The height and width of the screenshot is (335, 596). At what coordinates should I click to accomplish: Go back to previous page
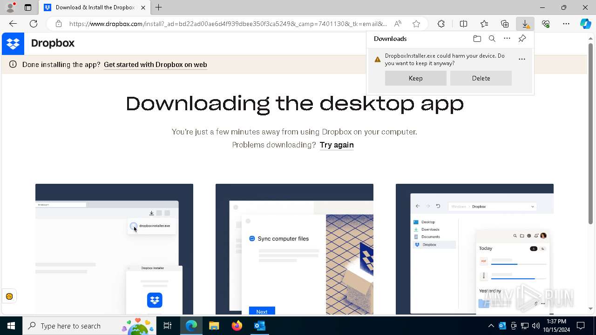[x=13, y=24]
